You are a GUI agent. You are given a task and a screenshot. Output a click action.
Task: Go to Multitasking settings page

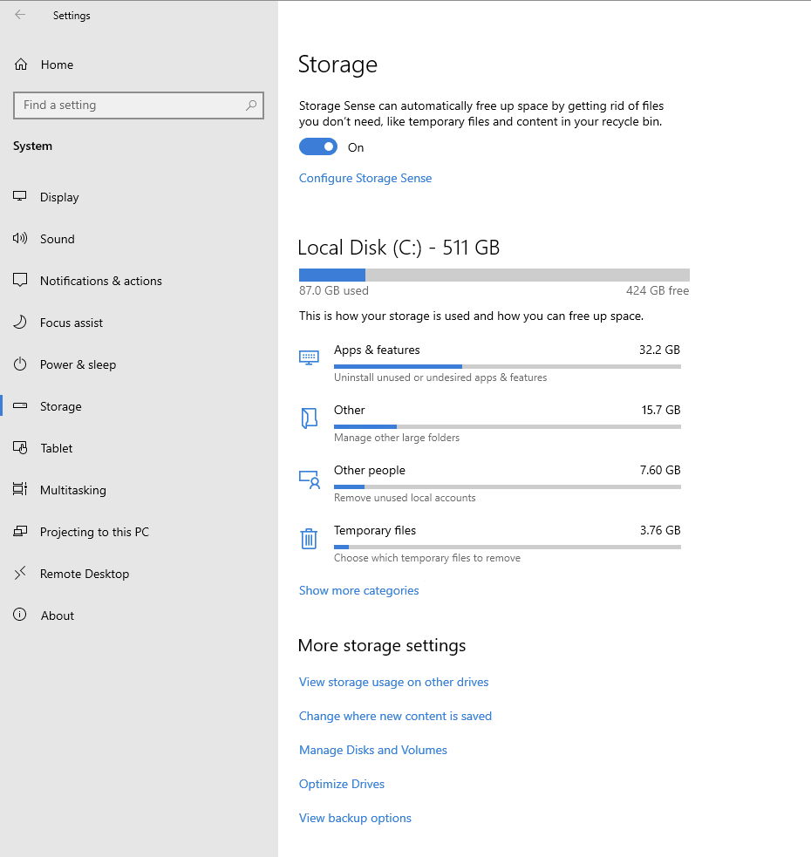coord(72,490)
